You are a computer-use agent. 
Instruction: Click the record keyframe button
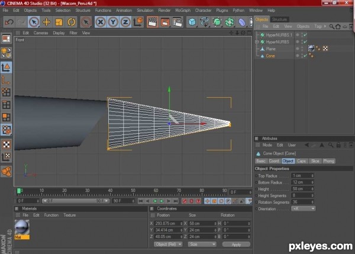(x=185, y=201)
